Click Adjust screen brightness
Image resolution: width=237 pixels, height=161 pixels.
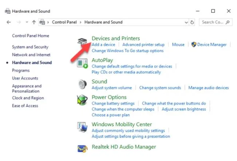pyautogui.click(x=184, y=109)
